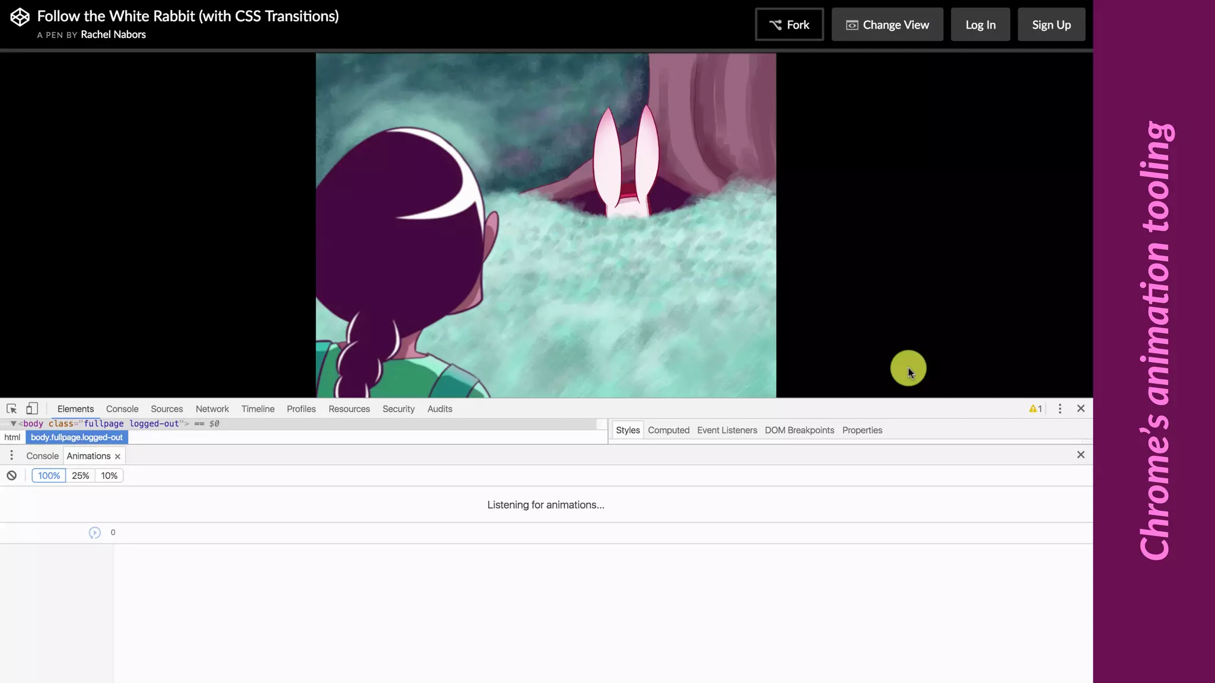Image resolution: width=1215 pixels, height=683 pixels.
Task: Open the Audits tab
Action: point(440,409)
